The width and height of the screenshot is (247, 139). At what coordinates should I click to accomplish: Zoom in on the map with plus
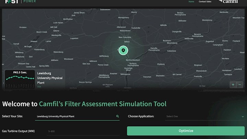click(x=233, y=84)
